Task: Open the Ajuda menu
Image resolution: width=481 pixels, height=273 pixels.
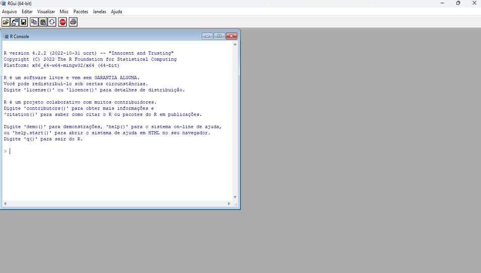Action: [x=116, y=12]
